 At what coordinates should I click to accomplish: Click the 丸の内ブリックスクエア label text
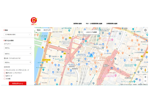click(50, 78)
